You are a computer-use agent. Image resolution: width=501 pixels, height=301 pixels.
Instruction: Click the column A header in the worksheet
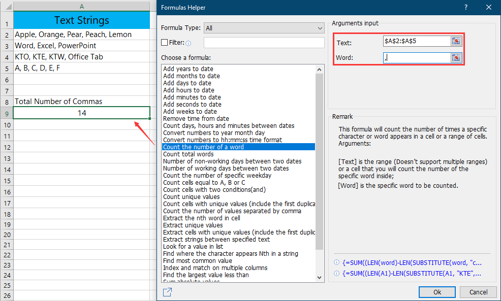(x=81, y=7)
